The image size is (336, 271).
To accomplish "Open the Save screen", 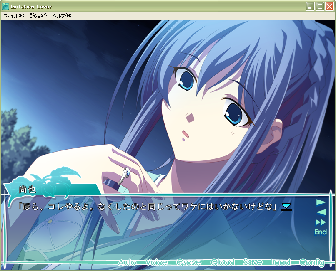I will [x=253, y=262].
